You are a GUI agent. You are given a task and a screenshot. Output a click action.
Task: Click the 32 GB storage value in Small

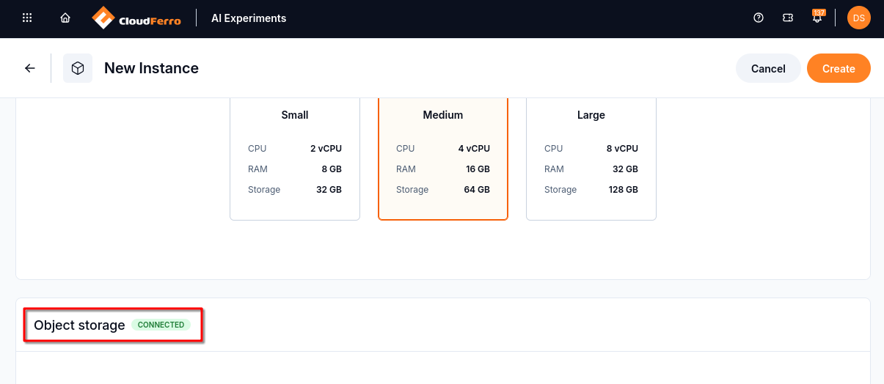coord(328,189)
